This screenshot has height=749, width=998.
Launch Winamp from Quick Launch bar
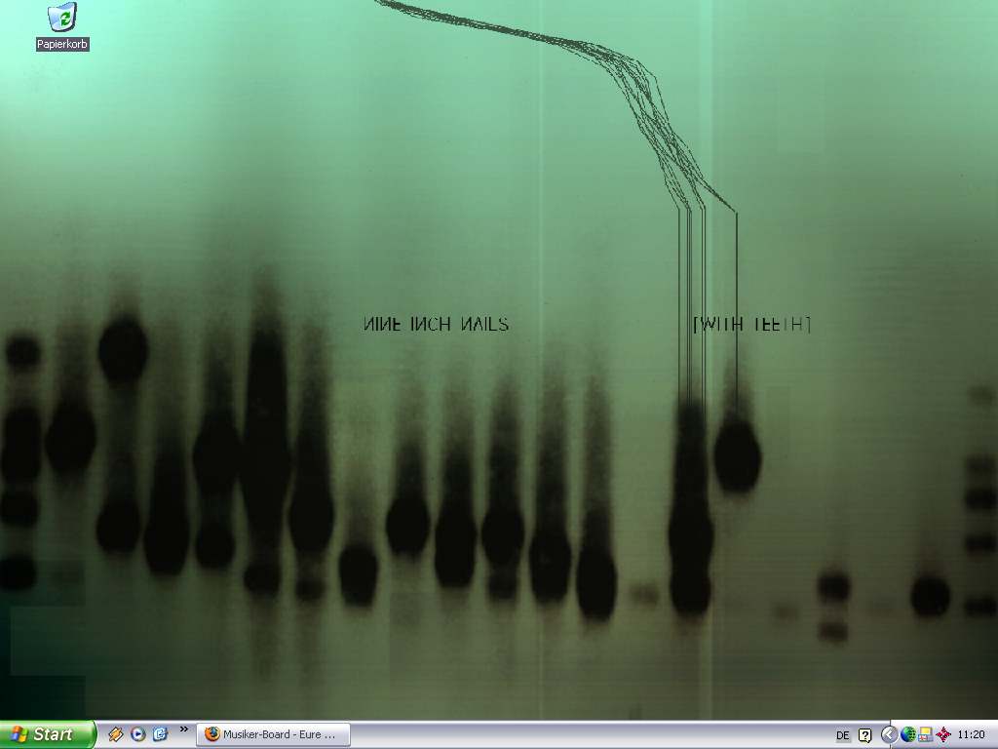click(115, 734)
